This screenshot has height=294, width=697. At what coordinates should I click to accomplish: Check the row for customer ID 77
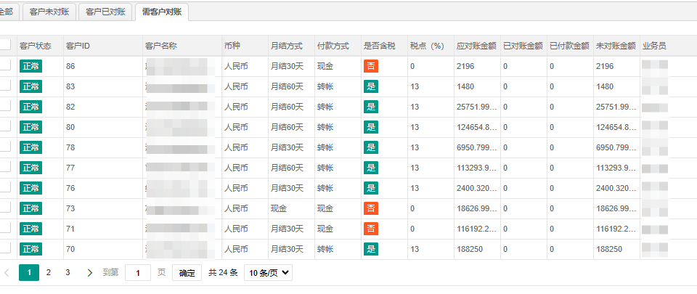tap(5, 168)
